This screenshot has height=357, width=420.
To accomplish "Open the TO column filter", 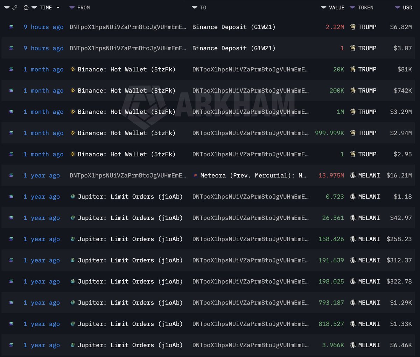I will coord(195,7).
